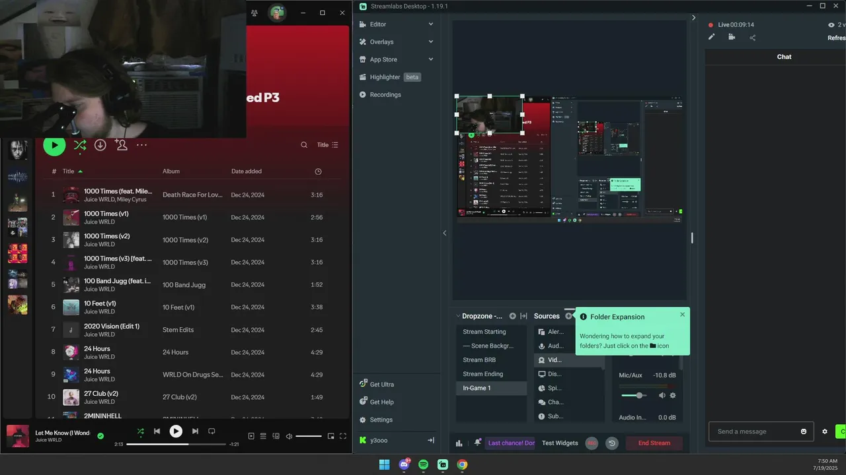
Task: Open the WRLD On Drugs album link
Action: click(192, 375)
